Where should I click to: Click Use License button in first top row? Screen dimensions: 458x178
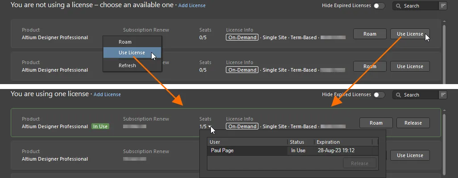tap(410, 34)
